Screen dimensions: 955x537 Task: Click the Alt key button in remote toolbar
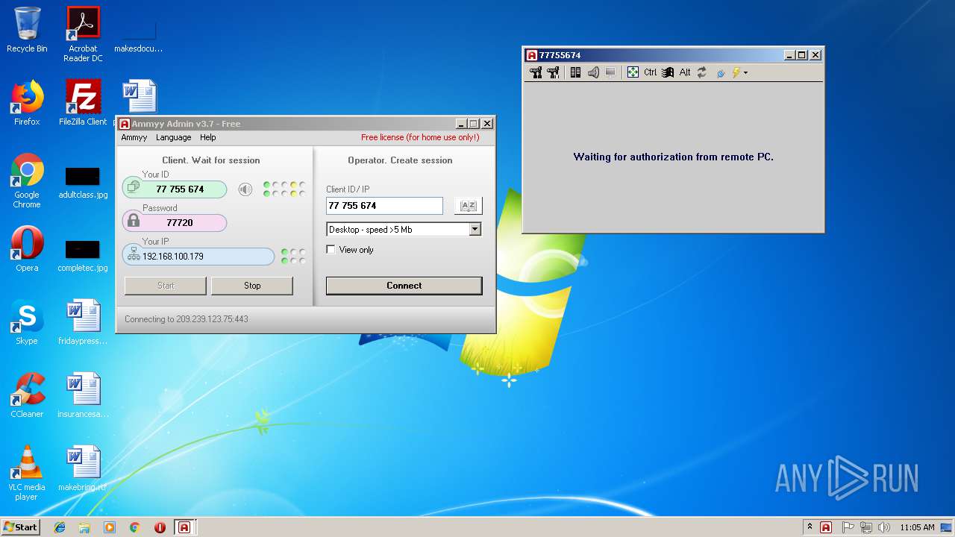(x=685, y=72)
